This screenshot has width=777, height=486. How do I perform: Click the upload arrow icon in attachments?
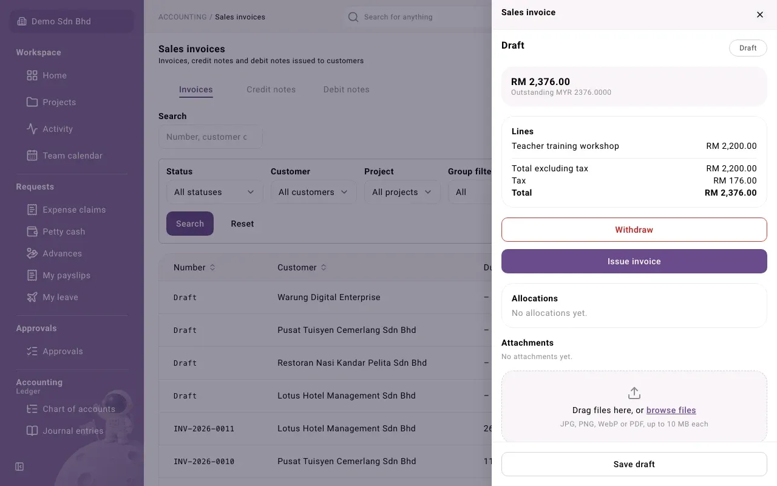point(634,393)
